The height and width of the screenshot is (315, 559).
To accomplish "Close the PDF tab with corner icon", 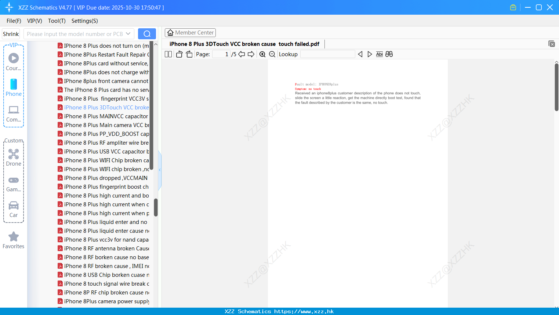I will [x=552, y=44].
